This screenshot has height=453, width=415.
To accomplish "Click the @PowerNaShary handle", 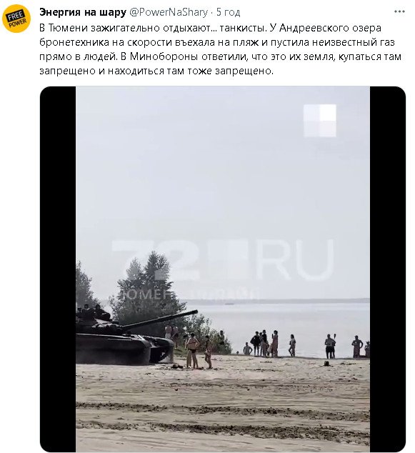I will click(x=169, y=12).
